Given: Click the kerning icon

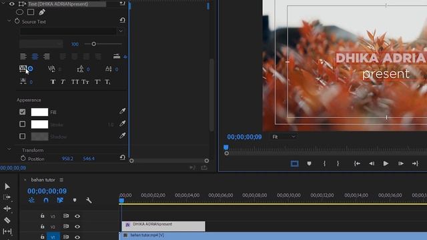Looking at the screenshot, I should (51, 69).
